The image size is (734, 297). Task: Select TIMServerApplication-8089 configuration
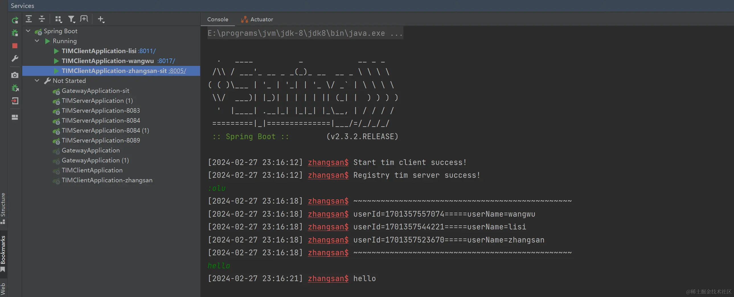pos(101,140)
